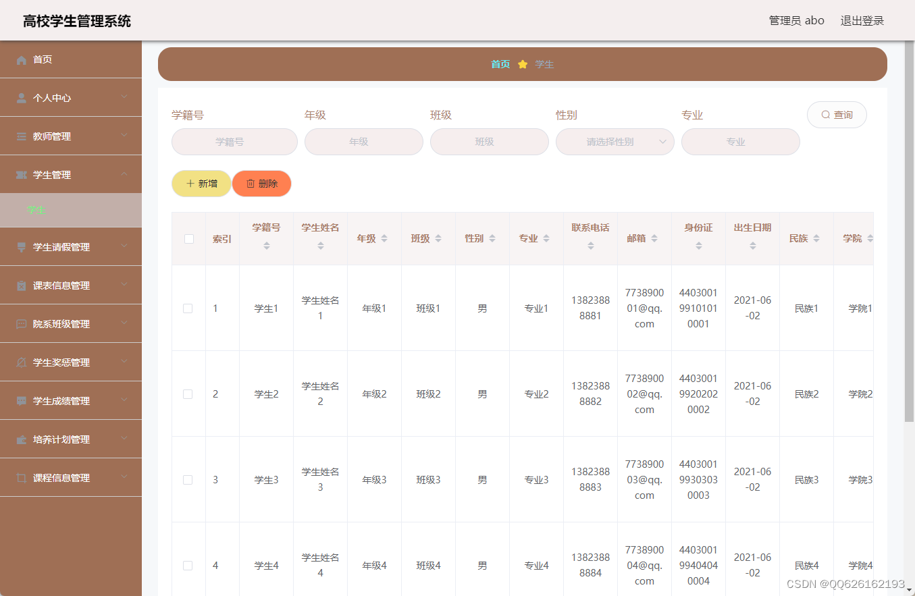The height and width of the screenshot is (596, 915).
Task: Sort by 性别 column arrows
Action: [x=492, y=238]
